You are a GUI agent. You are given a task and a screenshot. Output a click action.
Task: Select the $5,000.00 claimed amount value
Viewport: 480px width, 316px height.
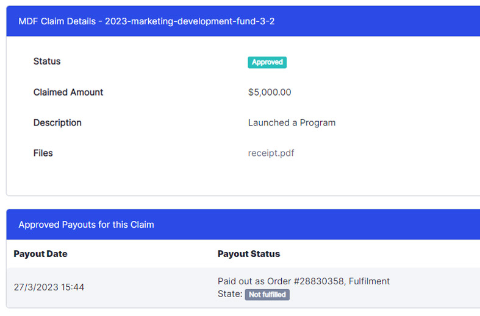pos(269,93)
